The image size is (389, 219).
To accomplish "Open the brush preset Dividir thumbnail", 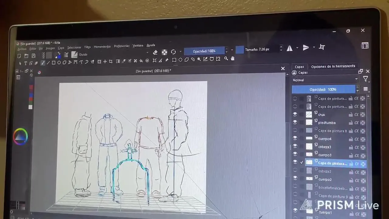I will point(74,54).
